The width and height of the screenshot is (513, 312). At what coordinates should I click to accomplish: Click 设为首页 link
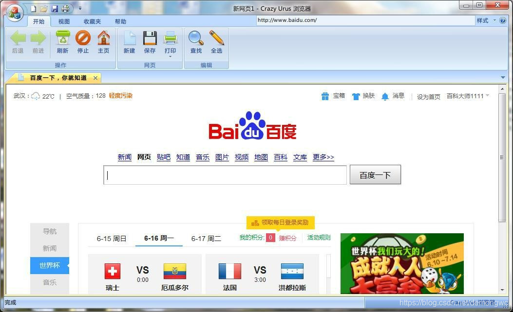coord(429,97)
